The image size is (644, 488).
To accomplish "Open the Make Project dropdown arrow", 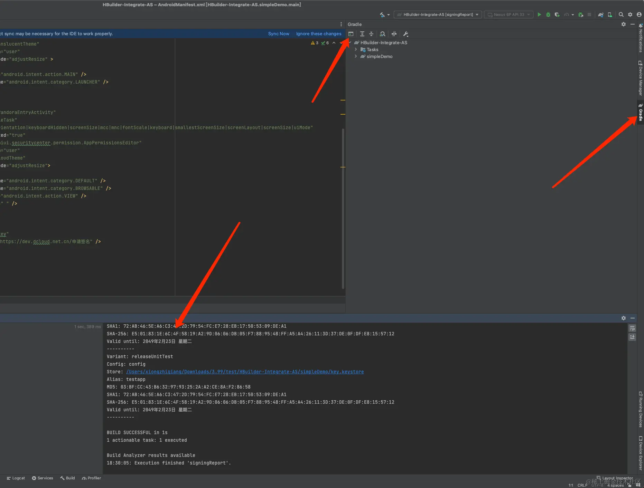I will click(389, 15).
